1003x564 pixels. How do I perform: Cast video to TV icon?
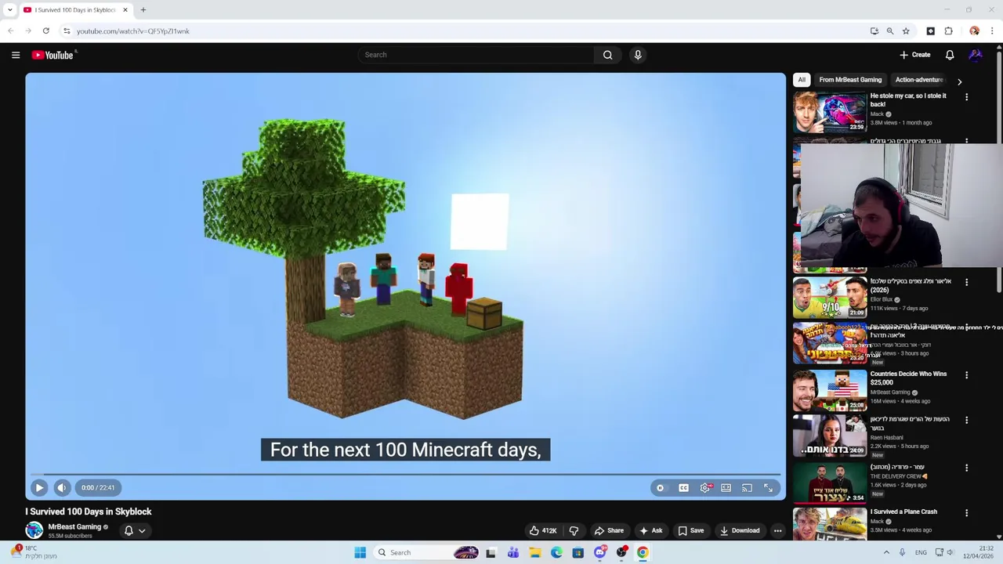click(748, 488)
